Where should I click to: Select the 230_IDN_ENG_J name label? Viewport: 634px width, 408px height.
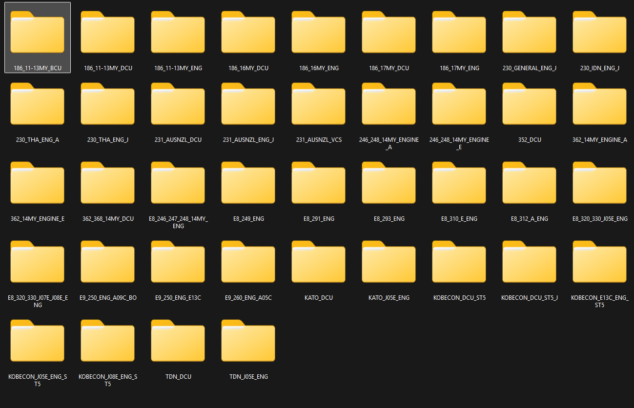pyautogui.click(x=600, y=68)
